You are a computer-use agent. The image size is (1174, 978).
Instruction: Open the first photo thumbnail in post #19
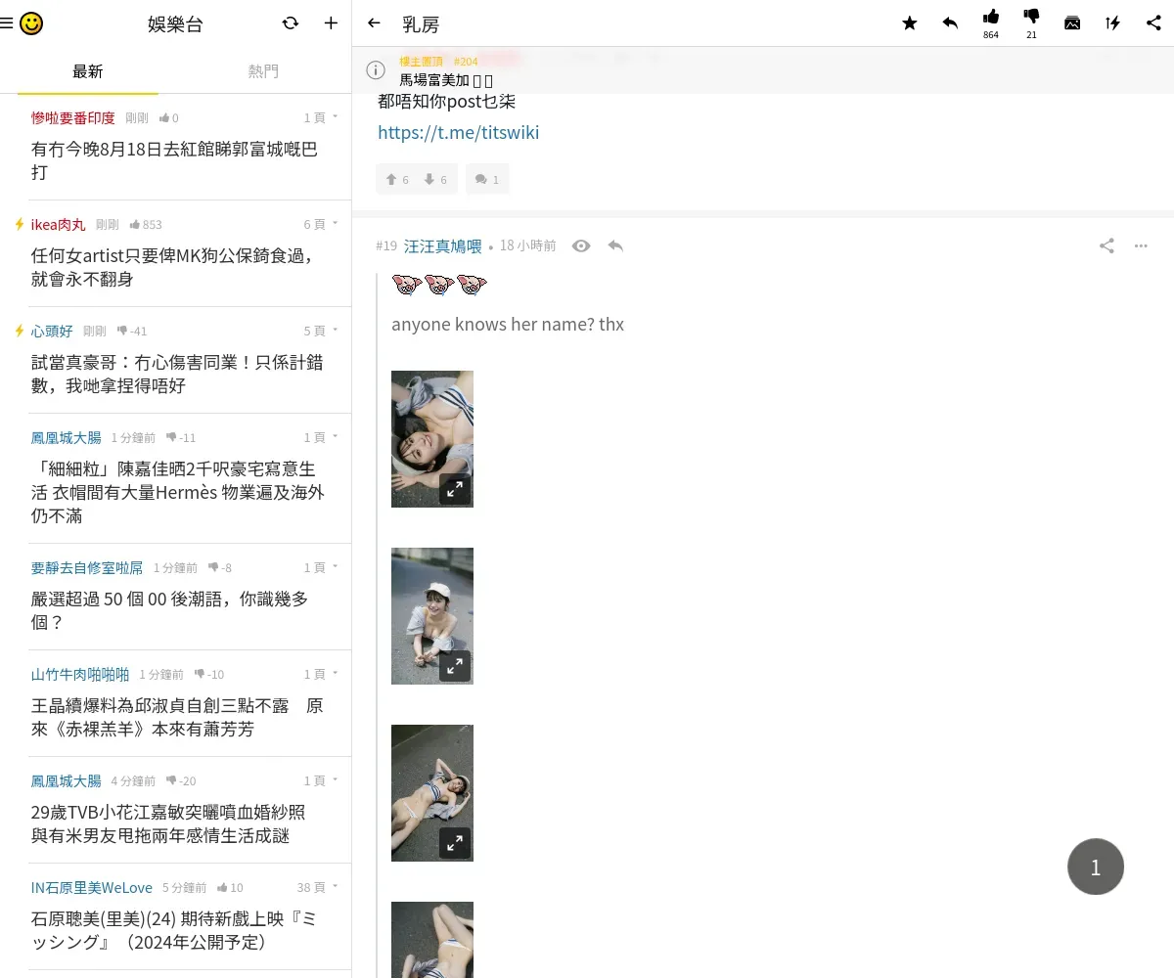(432, 439)
